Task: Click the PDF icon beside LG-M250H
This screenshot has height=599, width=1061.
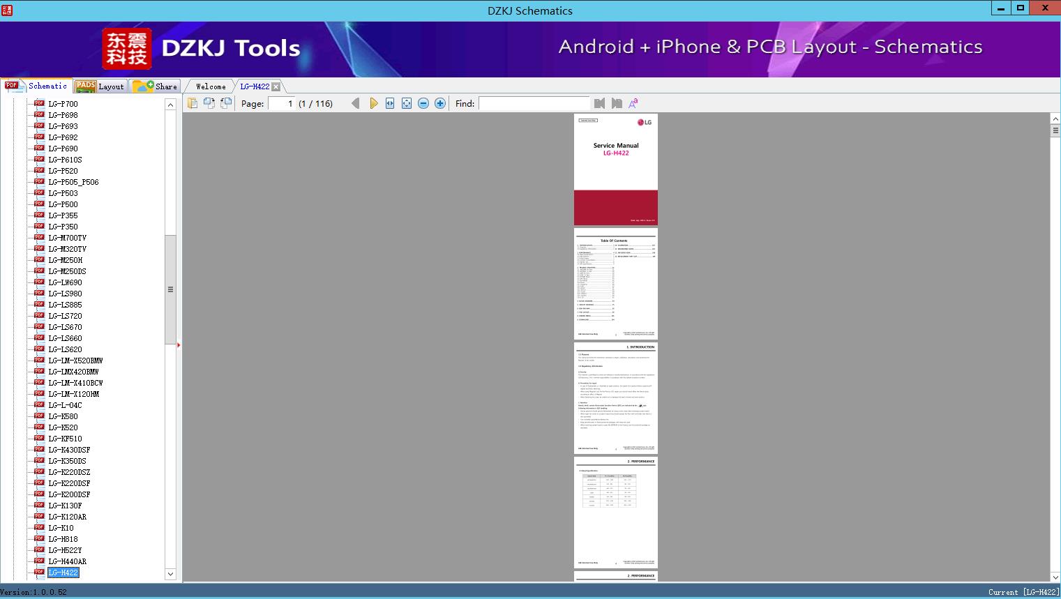Action: pyautogui.click(x=39, y=260)
